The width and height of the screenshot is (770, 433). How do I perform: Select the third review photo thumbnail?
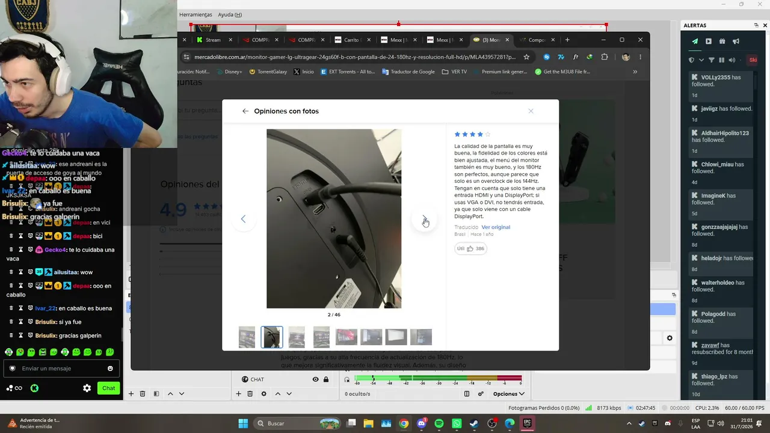pyautogui.click(x=297, y=337)
